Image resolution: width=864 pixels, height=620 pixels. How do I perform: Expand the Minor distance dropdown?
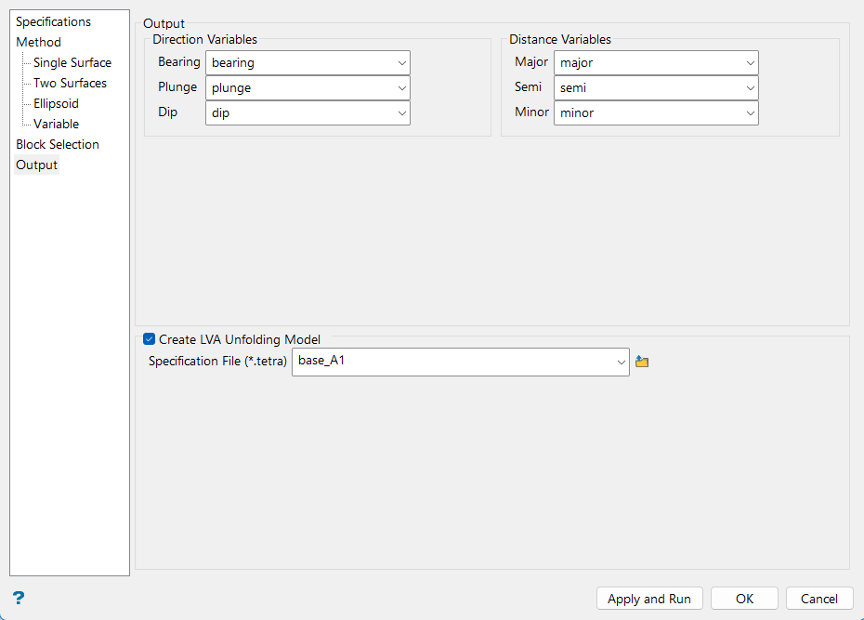click(750, 113)
